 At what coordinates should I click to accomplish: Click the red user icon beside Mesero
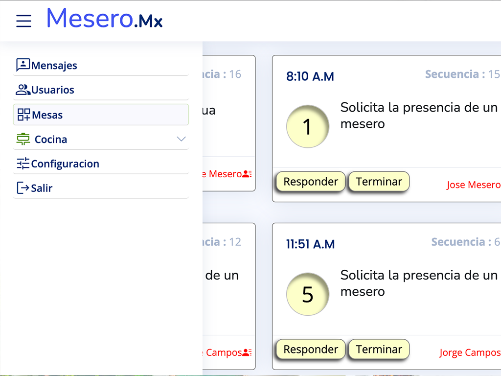pyautogui.click(x=247, y=174)
